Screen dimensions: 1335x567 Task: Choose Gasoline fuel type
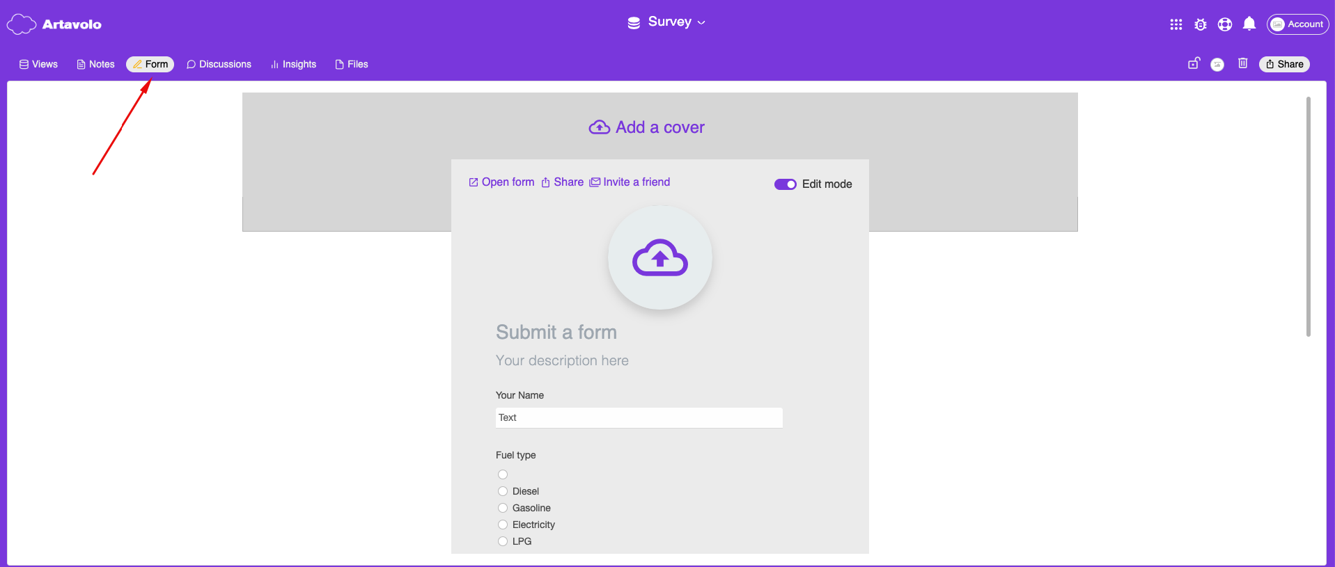tap(503, 508)
